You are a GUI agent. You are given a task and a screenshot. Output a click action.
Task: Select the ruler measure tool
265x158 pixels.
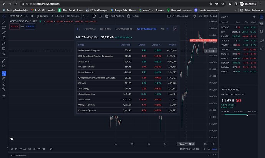4,61
